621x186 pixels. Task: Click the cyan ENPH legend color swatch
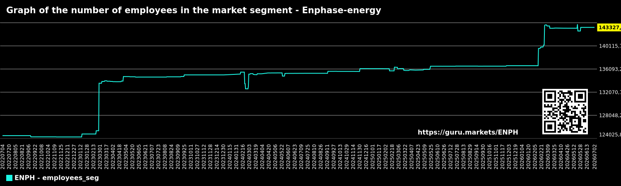click(9, 178)
